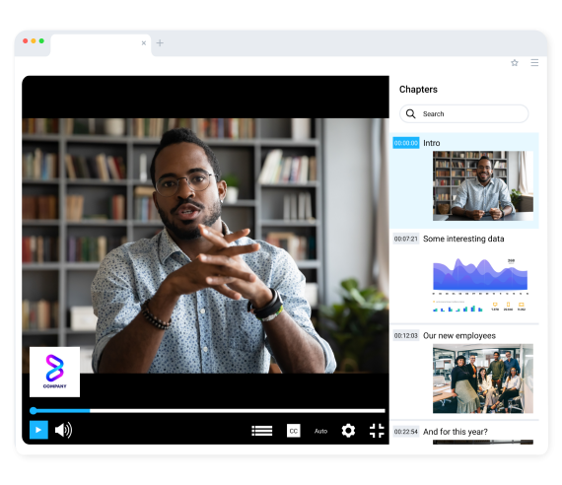This screenshot has height=485, width=562.
Task: Jump to 00:22:54 timestamp
Action: 406,432
